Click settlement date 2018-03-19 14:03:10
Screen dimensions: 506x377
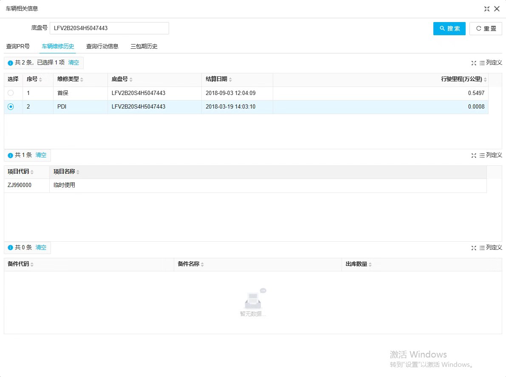tap(230, 107)
